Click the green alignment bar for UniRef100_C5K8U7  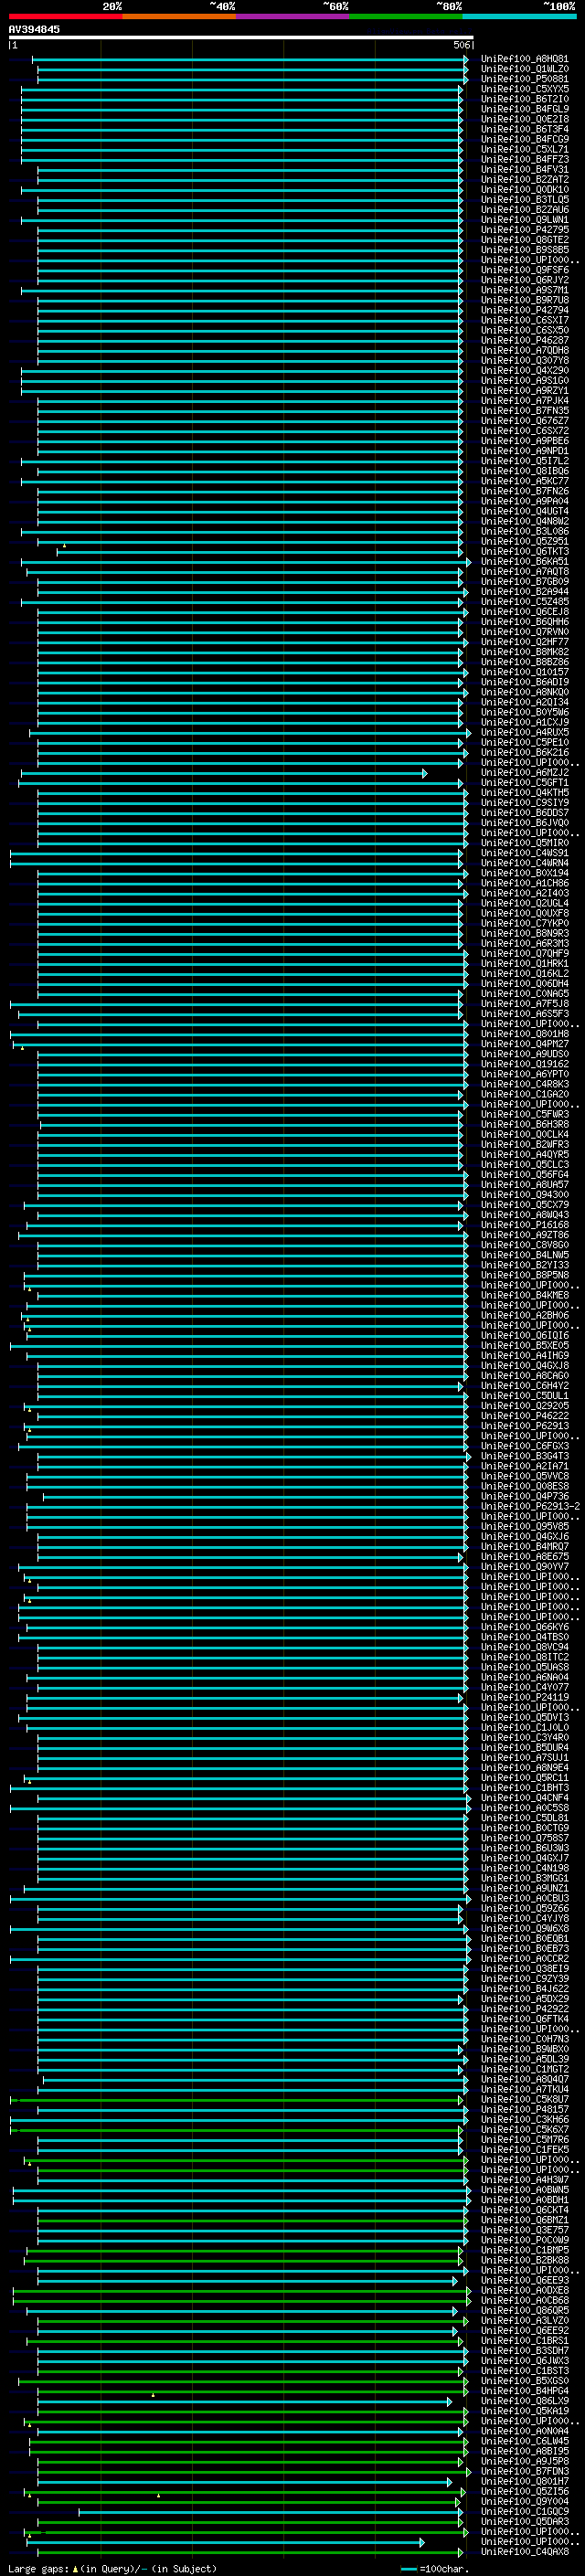click(x=238, y=2100)
